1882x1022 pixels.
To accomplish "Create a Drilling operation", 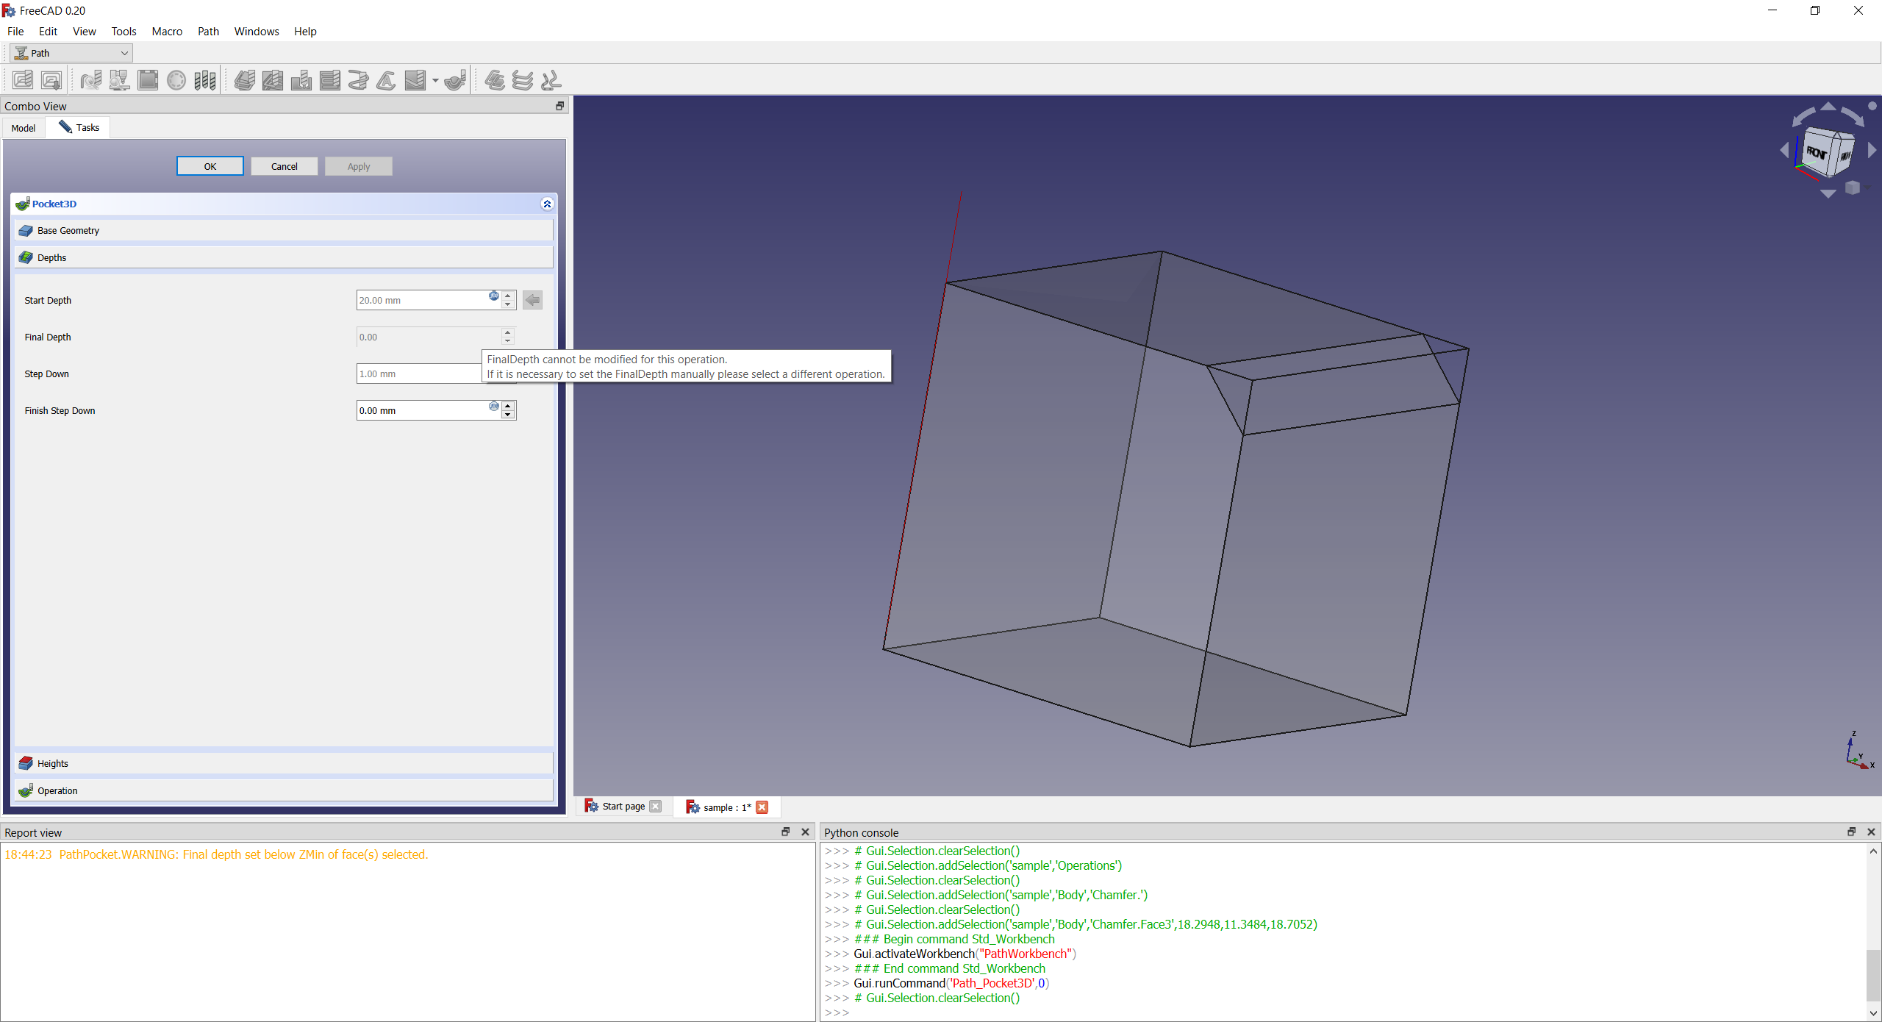I will tap(301, 79).
